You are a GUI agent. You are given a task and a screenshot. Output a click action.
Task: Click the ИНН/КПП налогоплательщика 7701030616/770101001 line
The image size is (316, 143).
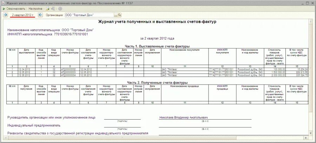[x=47, y=34]
